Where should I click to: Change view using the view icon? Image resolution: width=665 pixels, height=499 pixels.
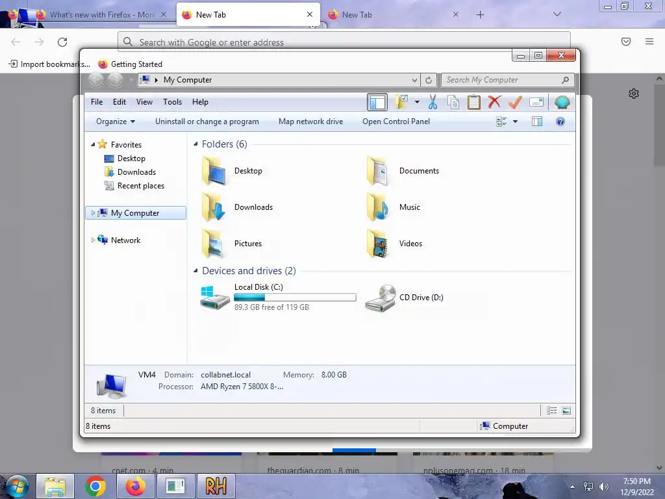pyautogui.click(x=501, y=122)
